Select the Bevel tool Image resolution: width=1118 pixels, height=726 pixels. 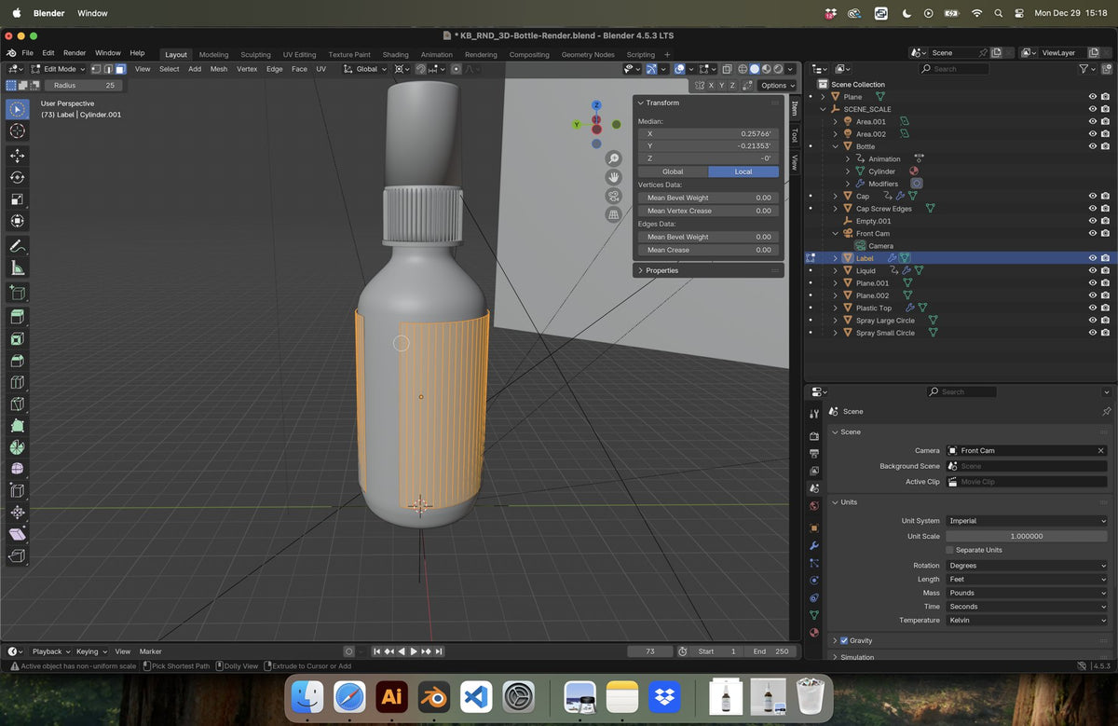[x=17, y=361]
